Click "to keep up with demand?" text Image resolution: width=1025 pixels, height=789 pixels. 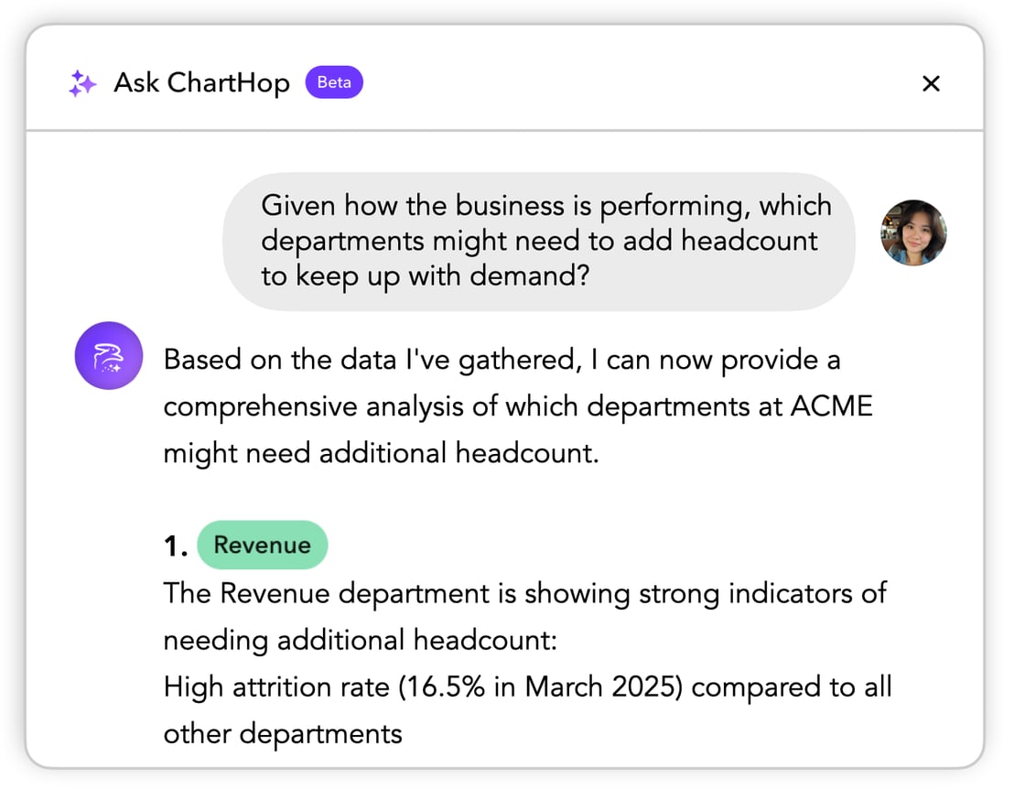click(x=425, y=276)
